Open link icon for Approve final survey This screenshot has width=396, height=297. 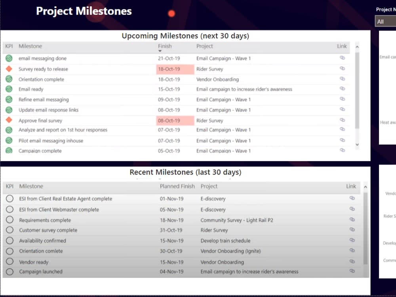[x=342, y=120]
